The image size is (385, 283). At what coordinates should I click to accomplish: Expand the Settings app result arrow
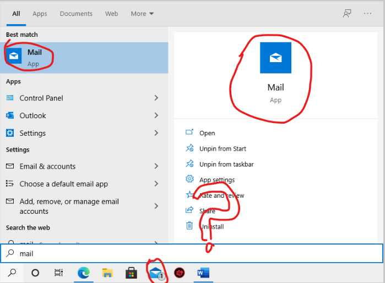156,133
